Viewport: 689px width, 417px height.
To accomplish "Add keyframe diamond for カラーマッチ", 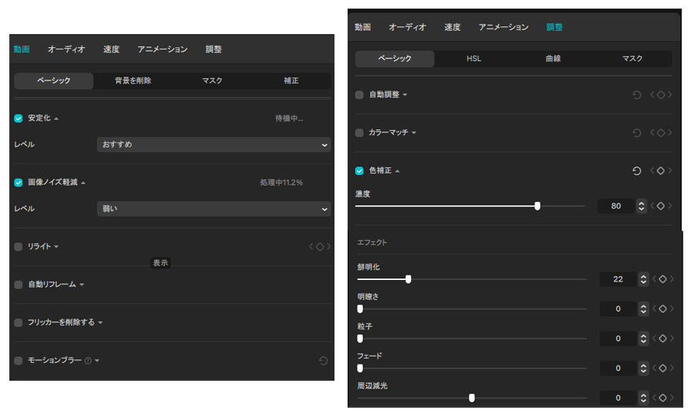I will coord(660,132).
